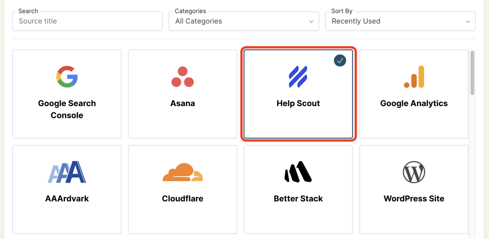Click the Cloudflare source title text

pos(182,198)
